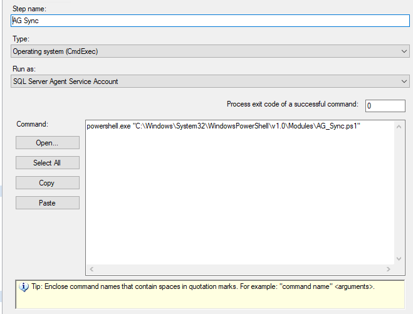Click the Step name input field
The width and height of the screenshot is (413, 314).
tap(210, 21)
